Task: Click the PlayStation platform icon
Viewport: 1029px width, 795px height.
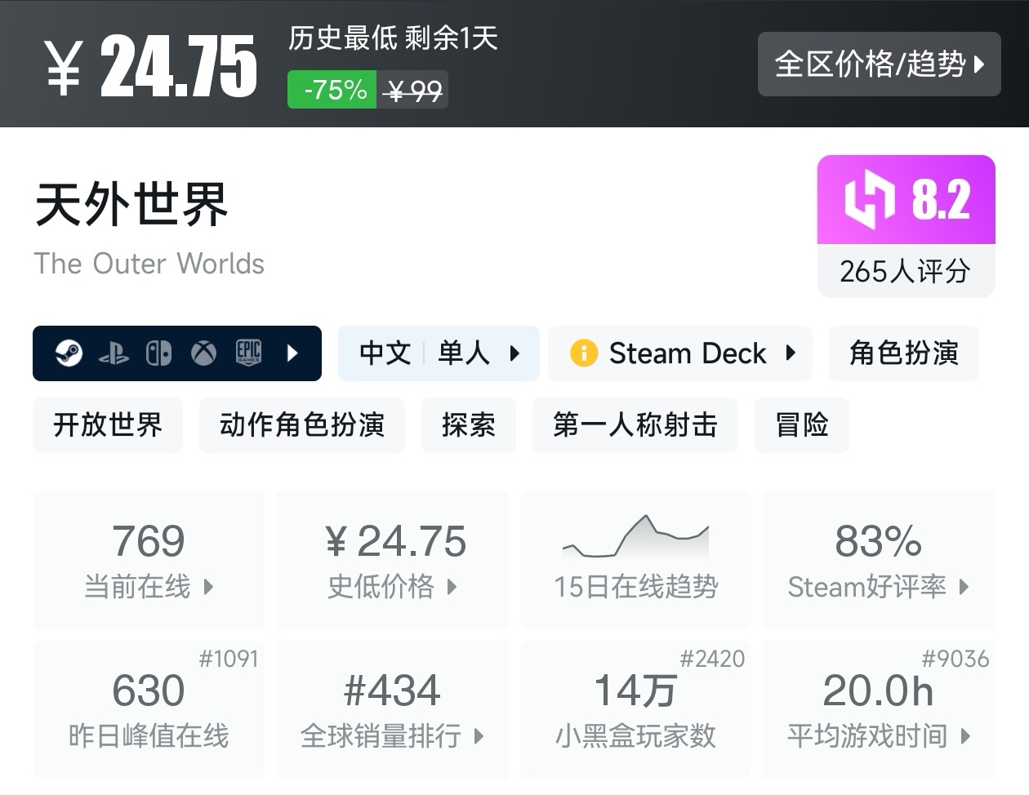Action: pyautogui.click(x=114, y=353)
